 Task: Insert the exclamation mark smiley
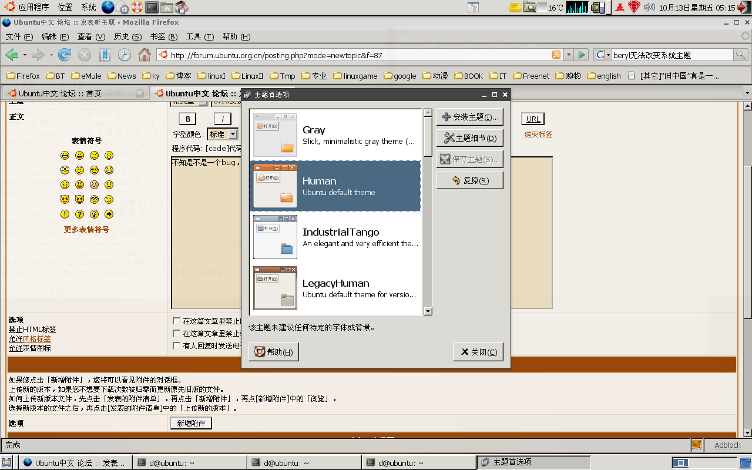tap(65, 214)
